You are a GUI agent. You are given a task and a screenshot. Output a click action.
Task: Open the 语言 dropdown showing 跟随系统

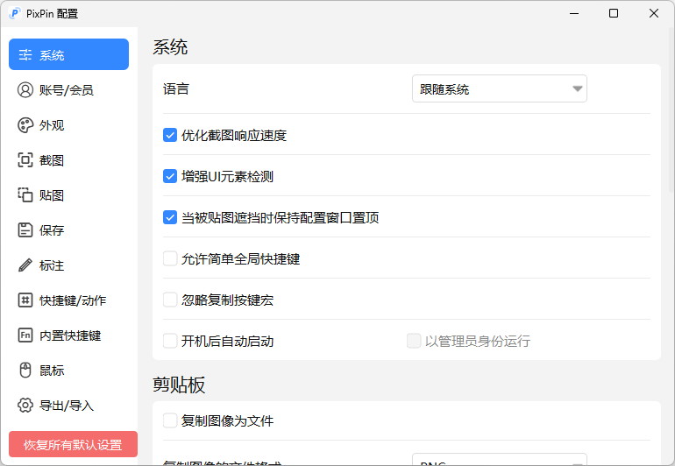tap(499, 88)
